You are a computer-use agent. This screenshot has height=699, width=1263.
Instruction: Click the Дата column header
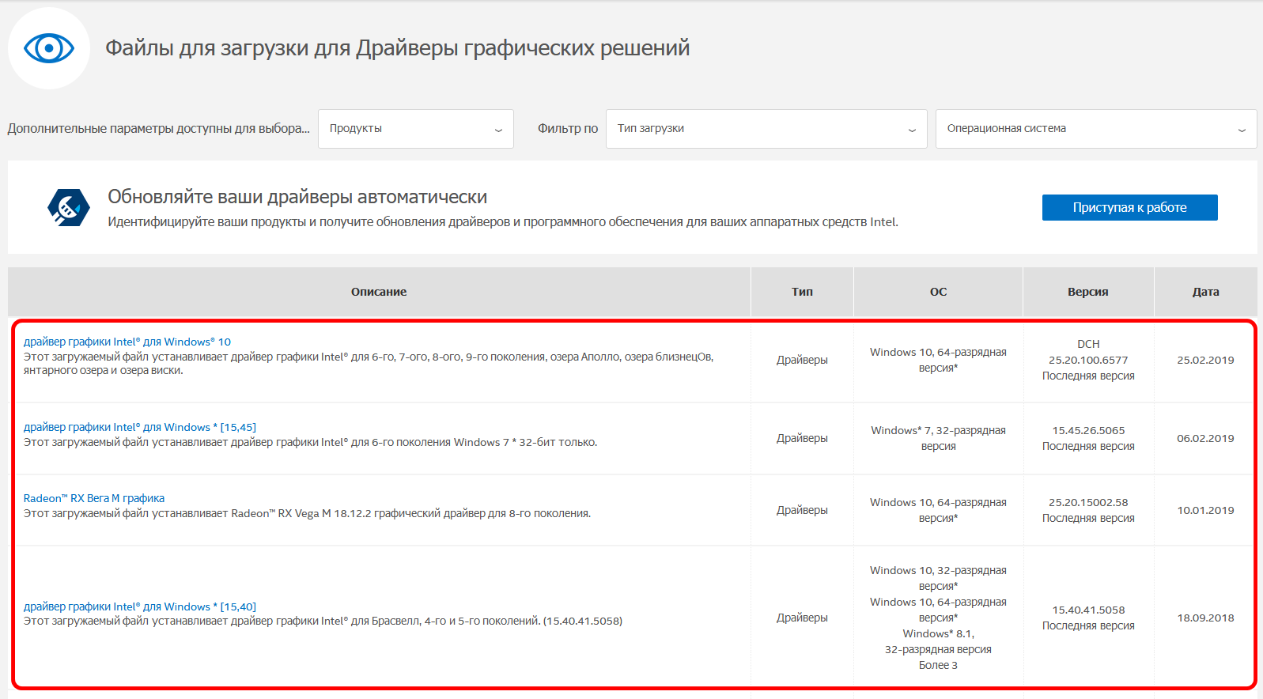[1205, 292]
